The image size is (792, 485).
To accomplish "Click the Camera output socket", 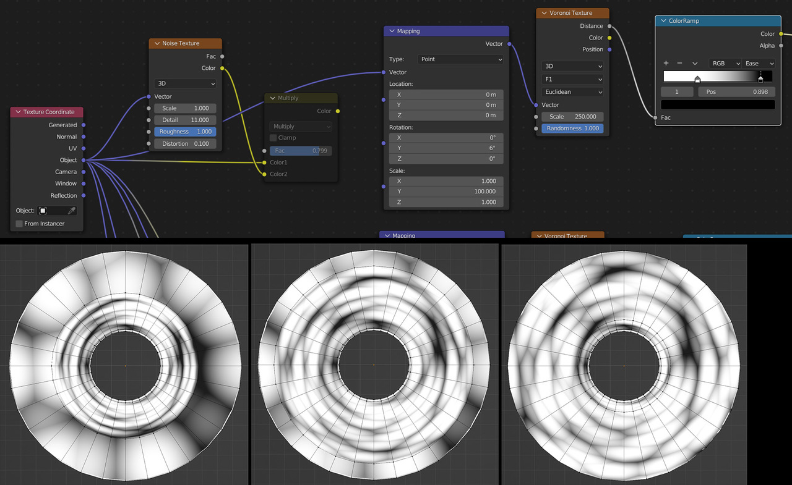I will coord(83,172).
